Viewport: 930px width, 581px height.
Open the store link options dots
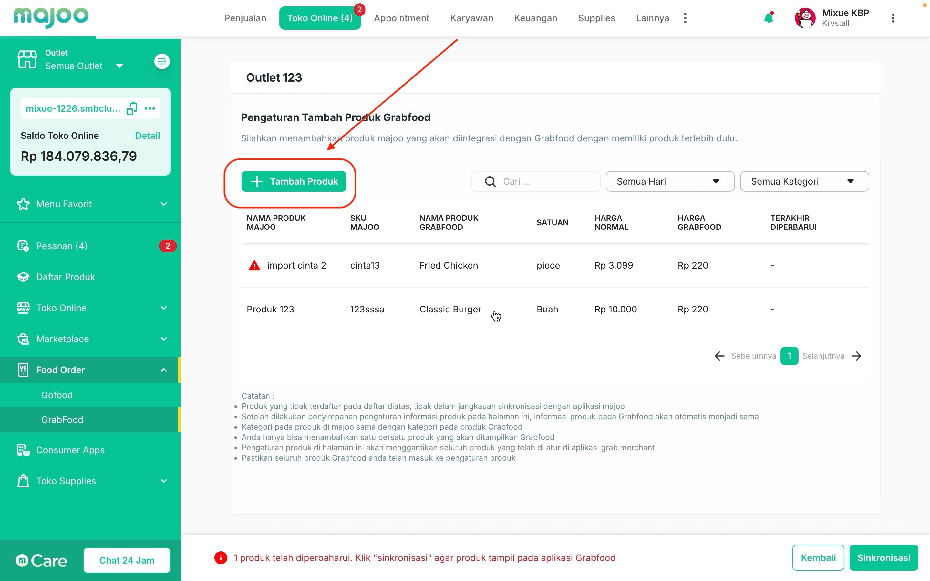150,108
